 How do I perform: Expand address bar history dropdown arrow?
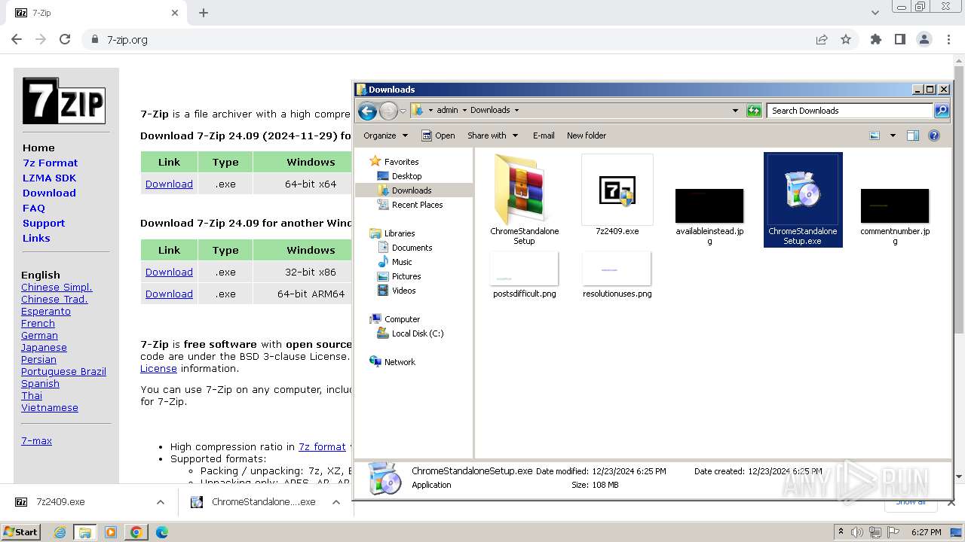tap(735, 111)
